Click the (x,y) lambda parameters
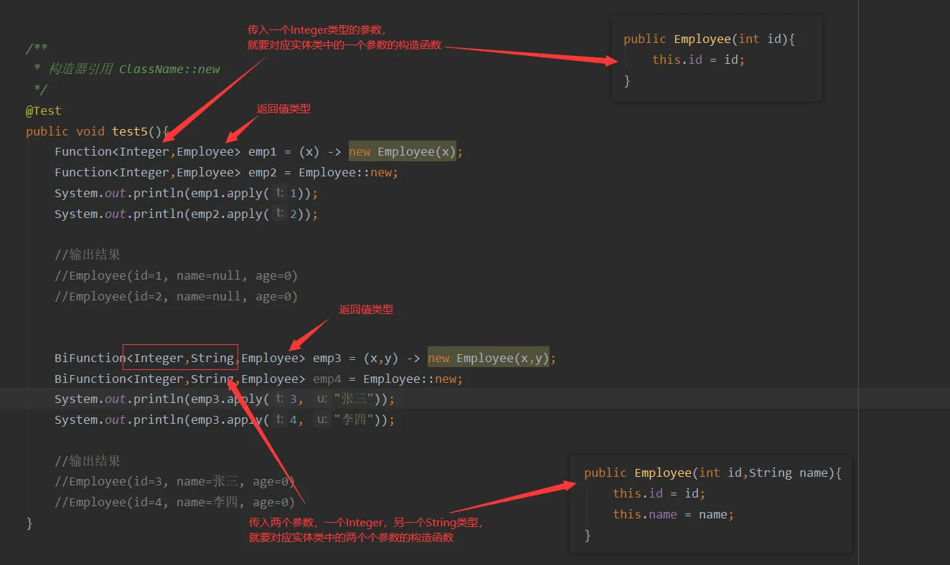 381,359
